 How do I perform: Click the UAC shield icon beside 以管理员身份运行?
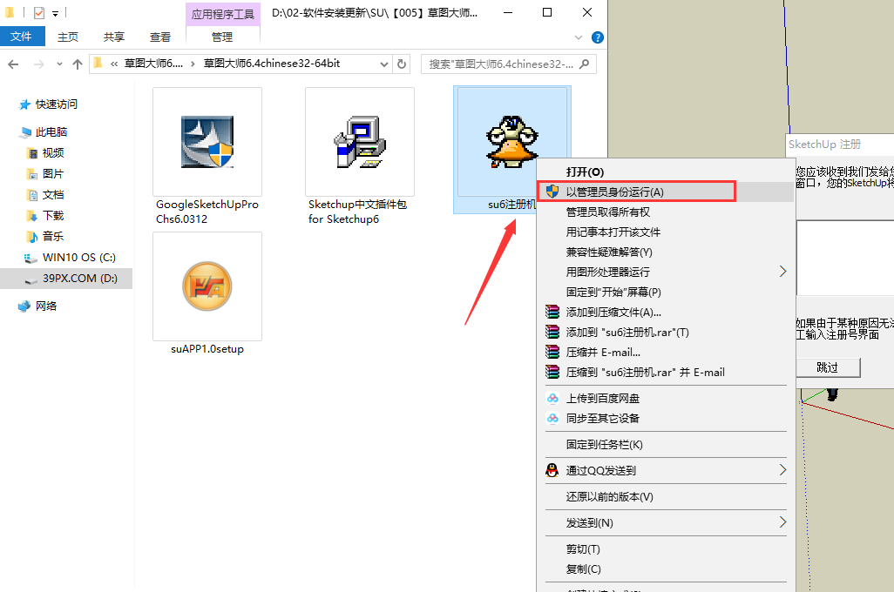[x=552, y=190]
